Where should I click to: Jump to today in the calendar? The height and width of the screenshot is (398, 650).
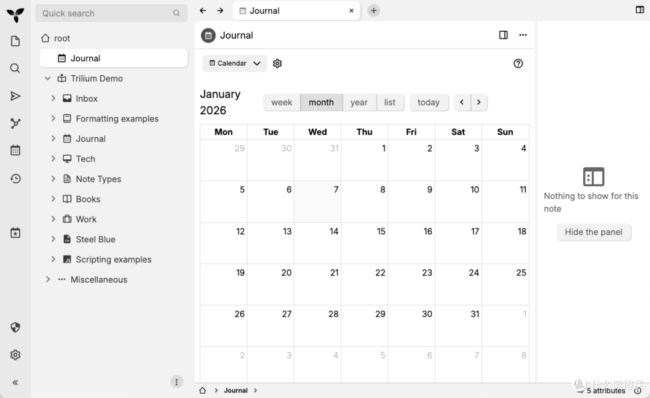[x=429, y=102]
